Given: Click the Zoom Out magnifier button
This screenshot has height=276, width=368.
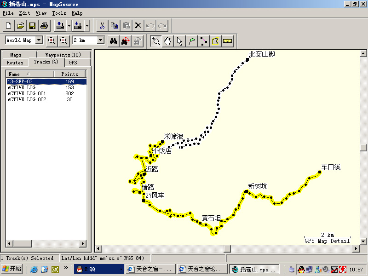Looking at the screenshot, I should 63,40.
